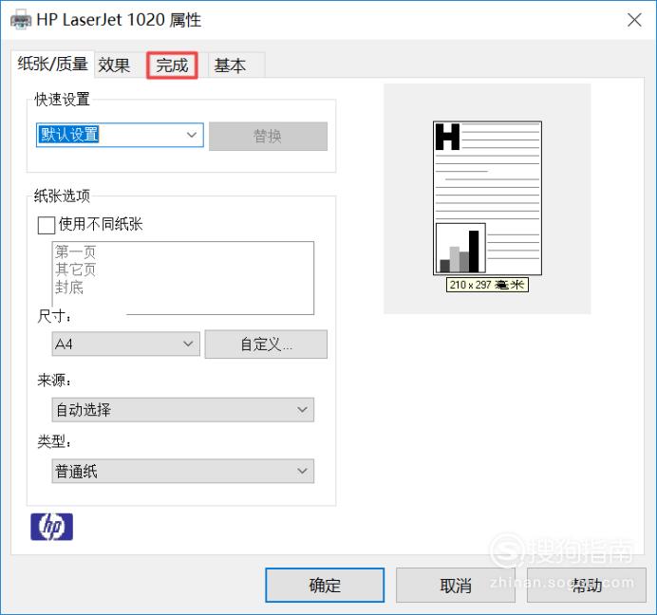Open the 普通纸 paper type dropdown
The image size is (657, 615).
coord(182,471)
